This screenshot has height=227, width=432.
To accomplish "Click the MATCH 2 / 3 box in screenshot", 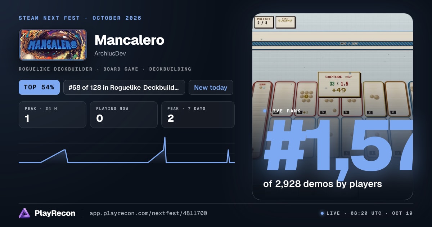I will pos(264,22).
